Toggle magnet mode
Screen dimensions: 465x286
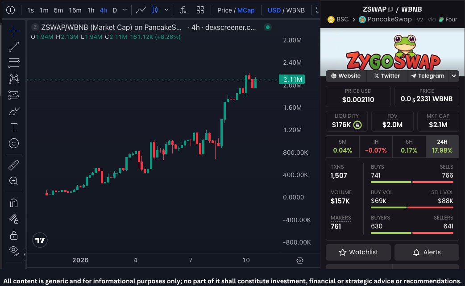pyautogui.click(x=14, y=203)
